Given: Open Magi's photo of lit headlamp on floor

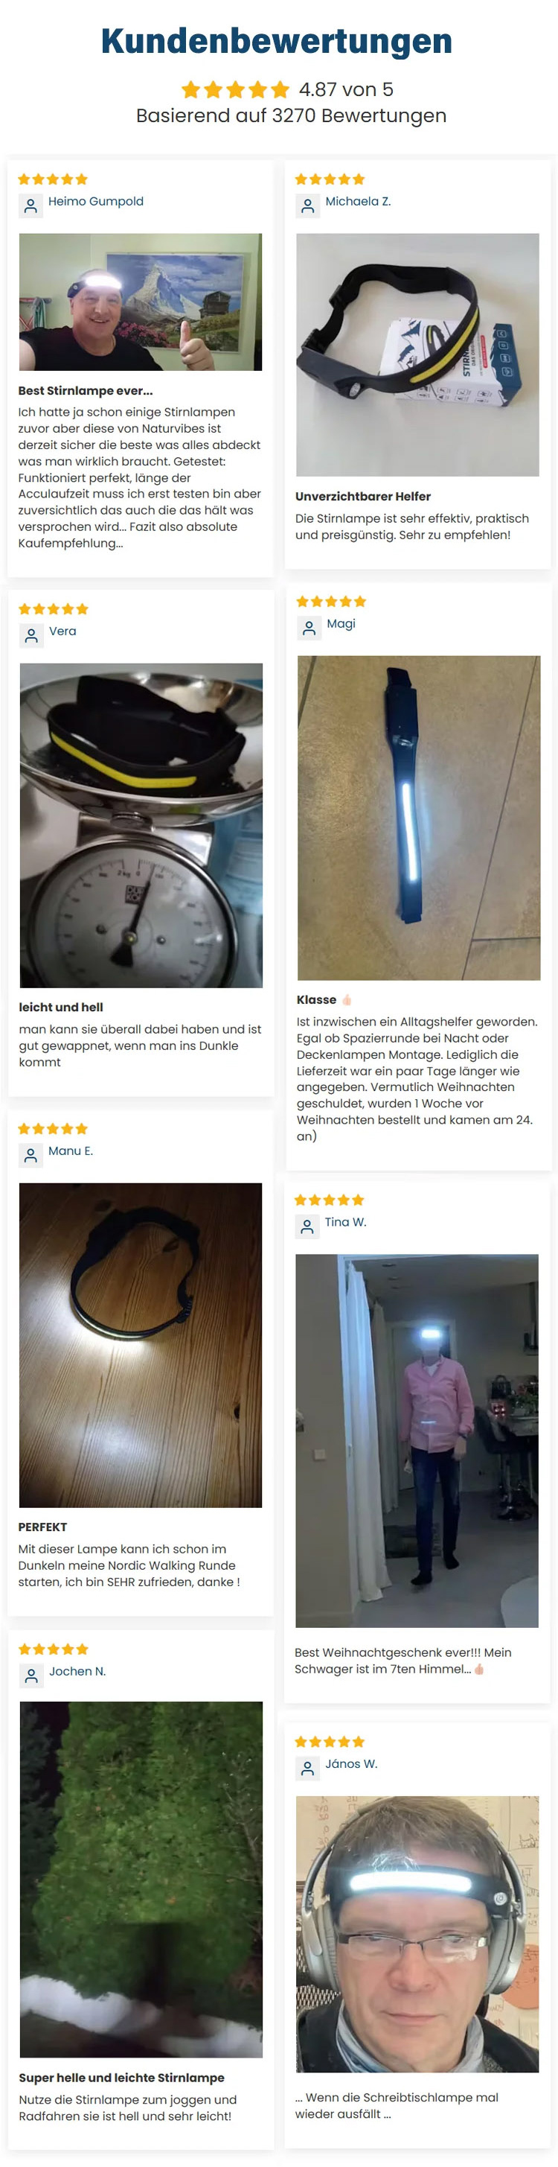Looking at the screenshot, I should (x=418, y=818).
